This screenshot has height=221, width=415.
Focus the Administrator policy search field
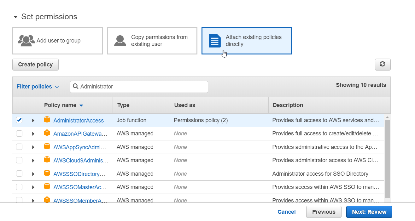coord(142,87)
